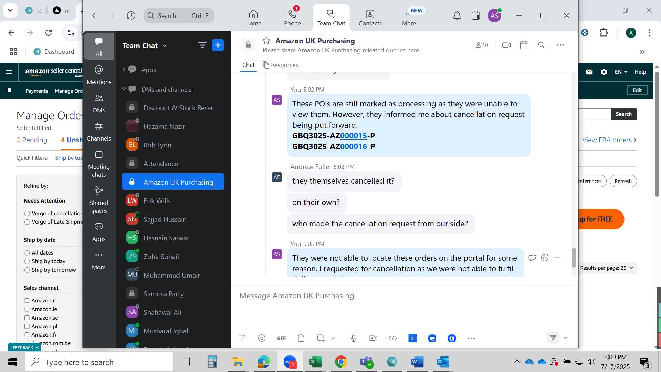This screenshot has height=372, width=661.
Task: Open Results per page dropdown in Seller Central
Action: click(x=607, y=268)
